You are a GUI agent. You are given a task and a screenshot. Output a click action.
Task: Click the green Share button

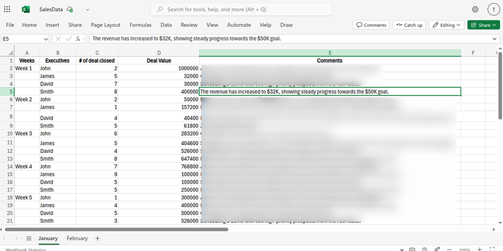[484, 25]
